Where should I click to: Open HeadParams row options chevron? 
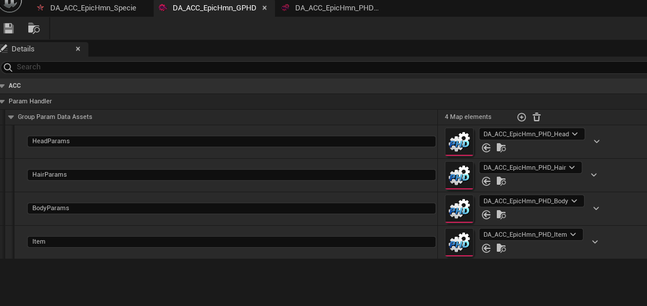click(596, 141)
